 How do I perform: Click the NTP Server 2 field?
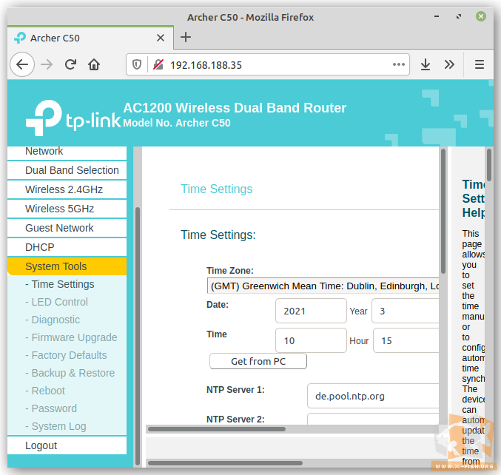pyautogui.click(x=373, y=419)
